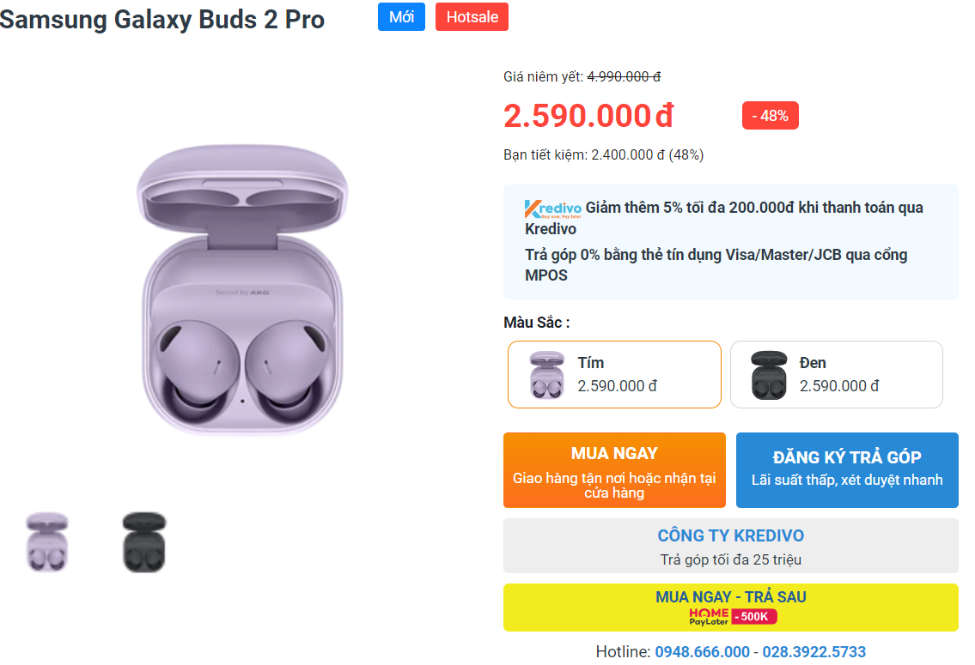Select the Đen color option
The image size is (975, 665).
pyautogui.click(x=836, y=374)
